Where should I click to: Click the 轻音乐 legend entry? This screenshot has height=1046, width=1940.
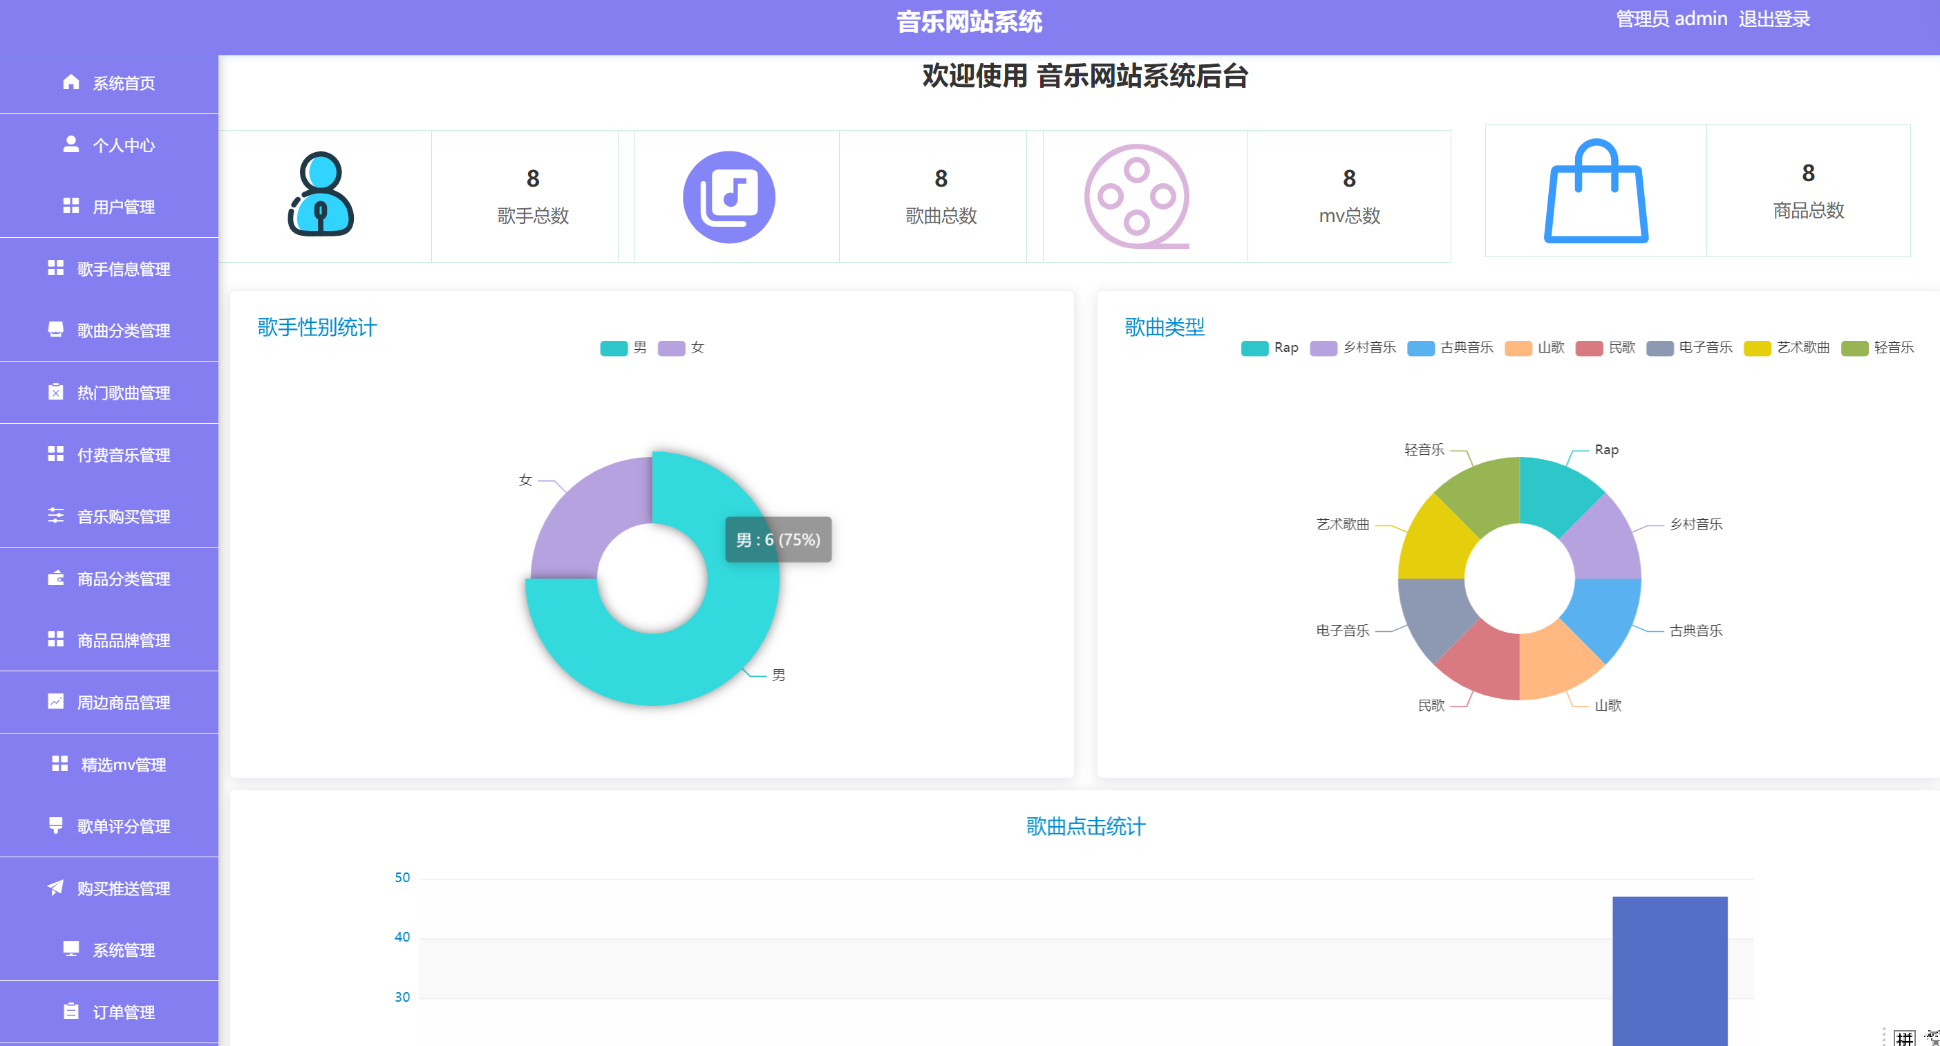(x=1878, y=348)
